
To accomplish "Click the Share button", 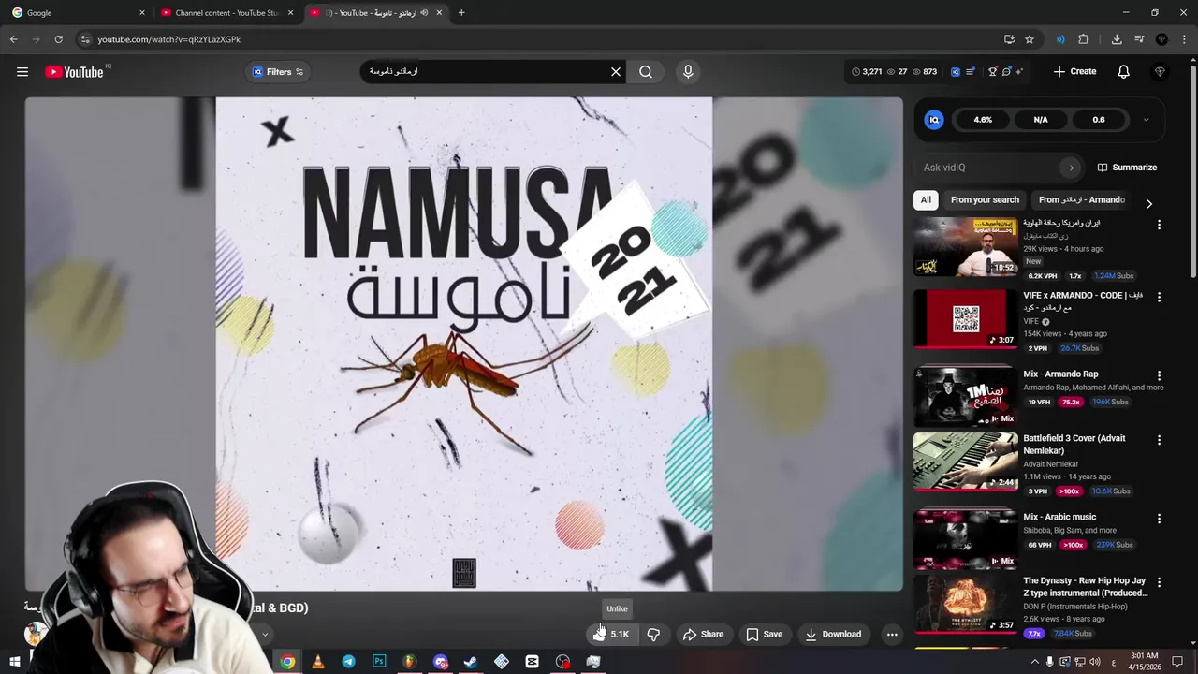I will point(703,635).
